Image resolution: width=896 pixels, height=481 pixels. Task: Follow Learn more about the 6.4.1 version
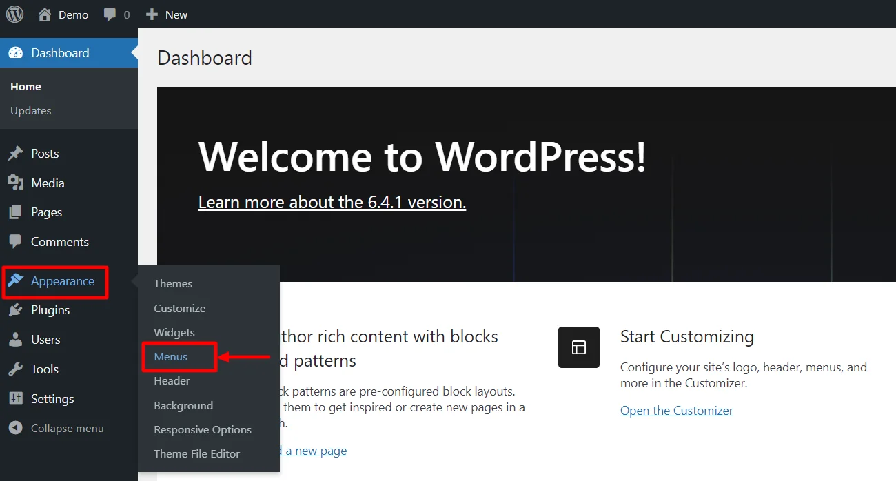332,202
